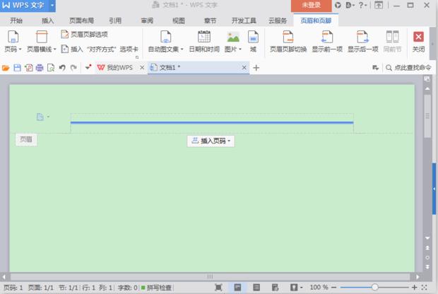438x294 pixels.
Task: Expand the 页码 page number dropdown in ribbon
Action: click(x=13, y=49)
